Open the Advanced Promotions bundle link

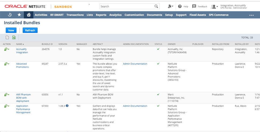[22, 65]
